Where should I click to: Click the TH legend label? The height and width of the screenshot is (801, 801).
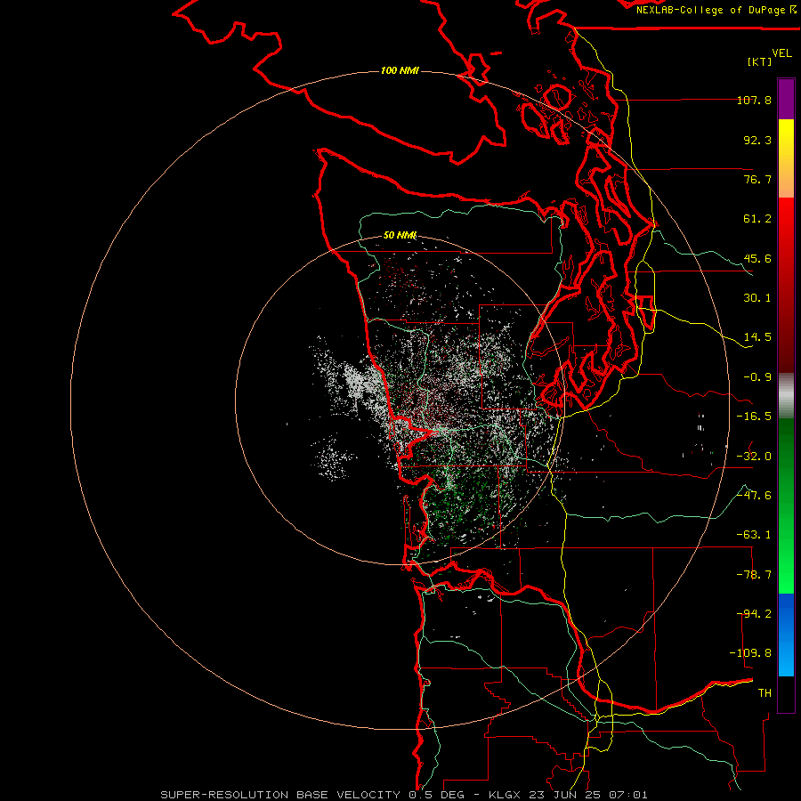point(765,693)
